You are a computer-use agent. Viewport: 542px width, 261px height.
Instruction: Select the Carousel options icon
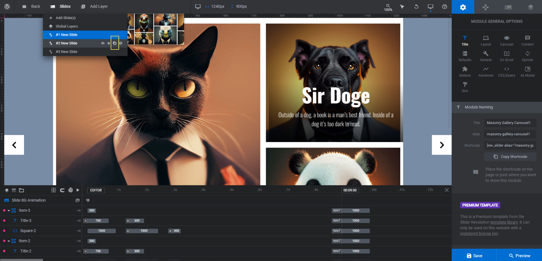click(506, 41)
